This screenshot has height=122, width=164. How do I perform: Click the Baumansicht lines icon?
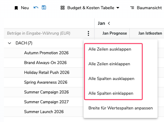(x=132, y=8)
